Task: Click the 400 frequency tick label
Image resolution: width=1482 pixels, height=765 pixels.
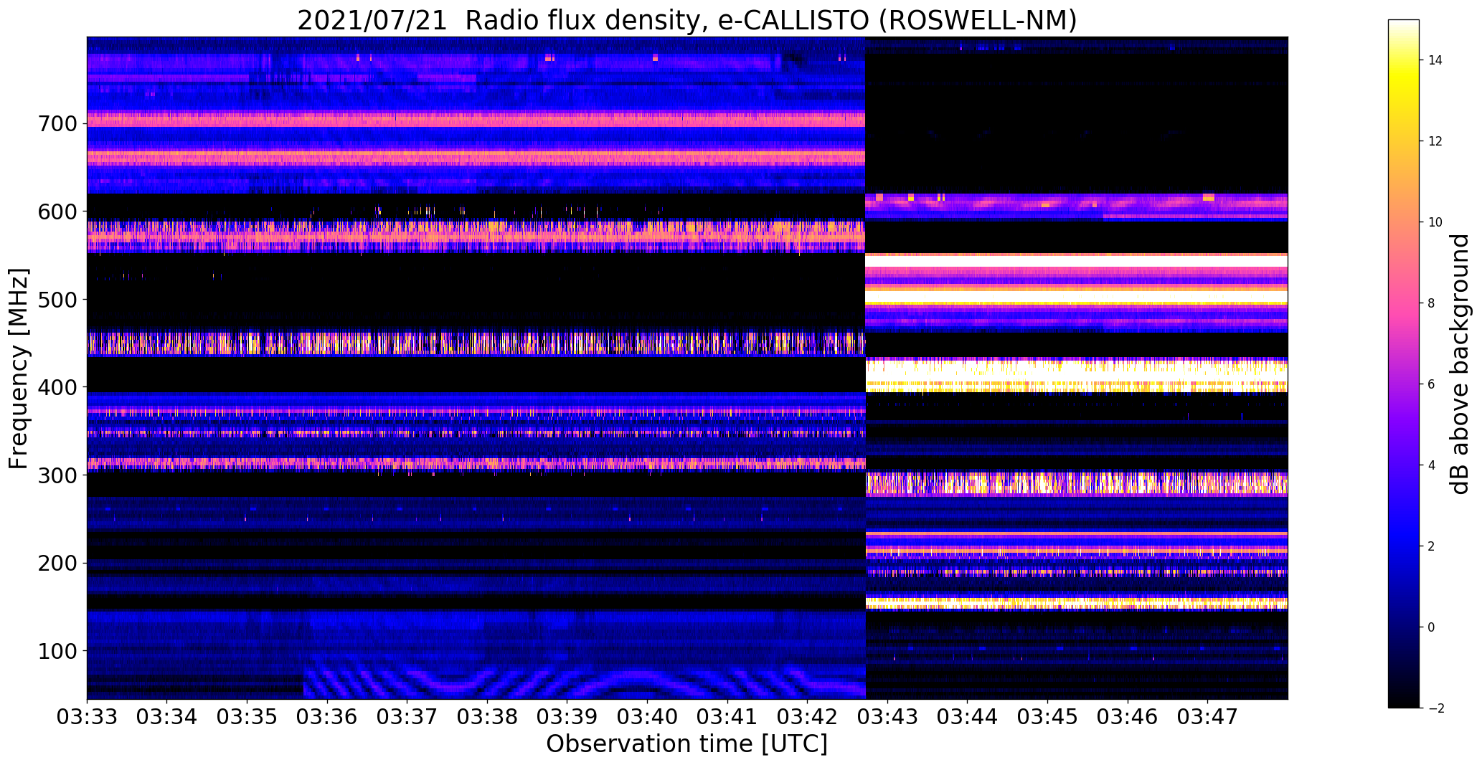Action: tap(56, 388)
